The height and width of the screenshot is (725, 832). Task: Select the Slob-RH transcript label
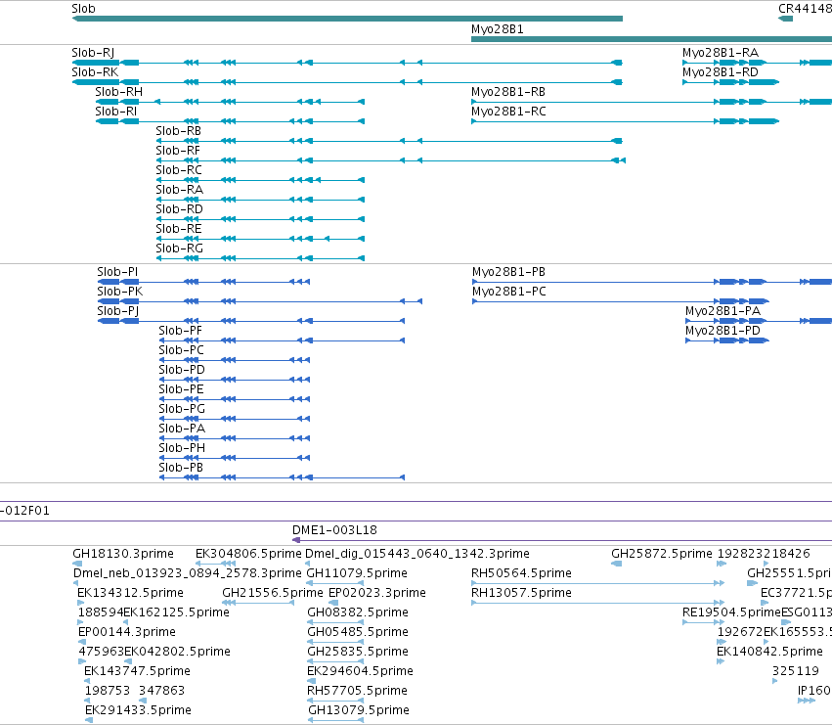pyautogui.click(x=119, y=92)
